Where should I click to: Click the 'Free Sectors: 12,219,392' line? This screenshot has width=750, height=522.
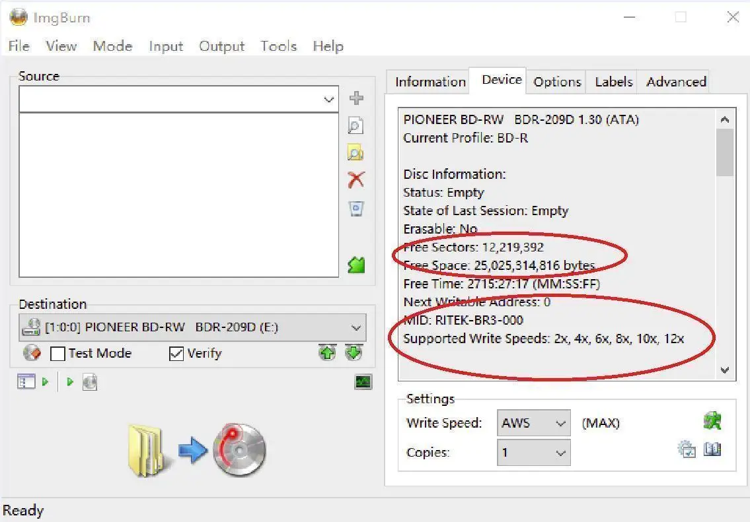(x=474, y=247)
